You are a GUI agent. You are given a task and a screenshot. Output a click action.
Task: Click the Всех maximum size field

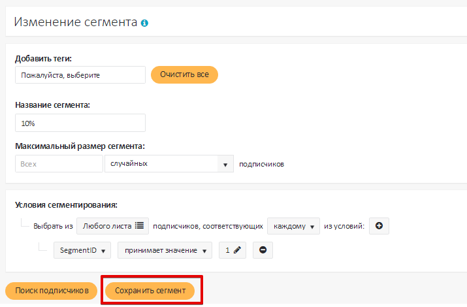[x=59, y=164]
